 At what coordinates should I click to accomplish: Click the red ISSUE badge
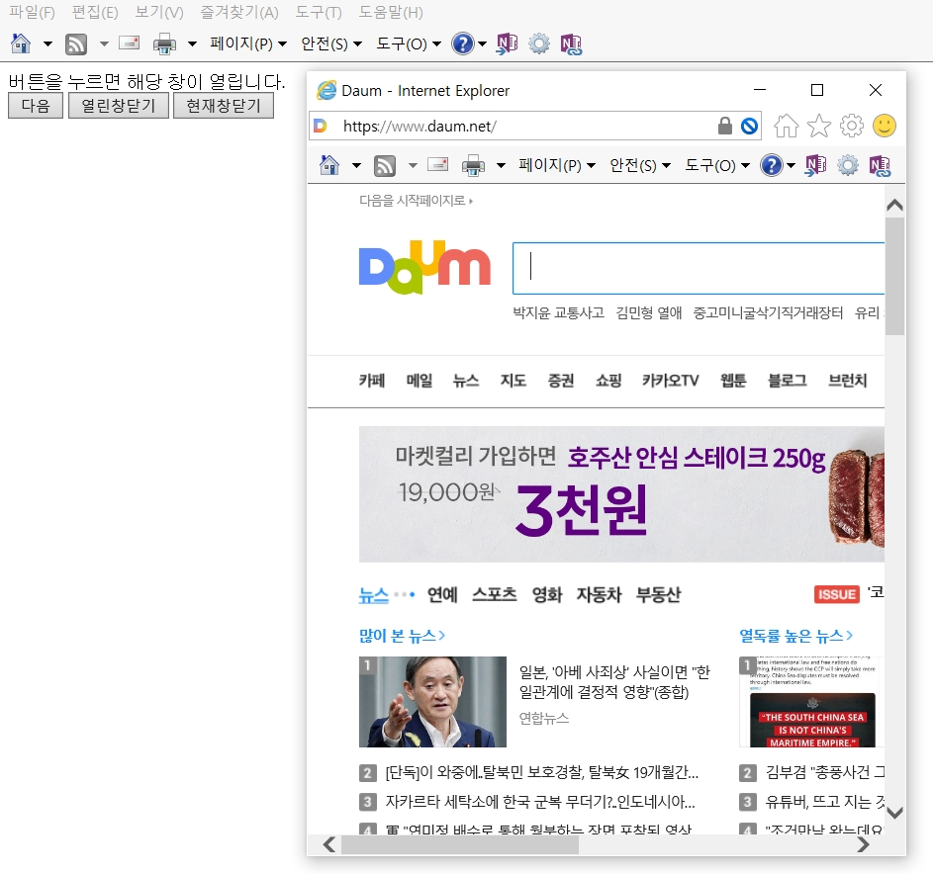(837, 594)
